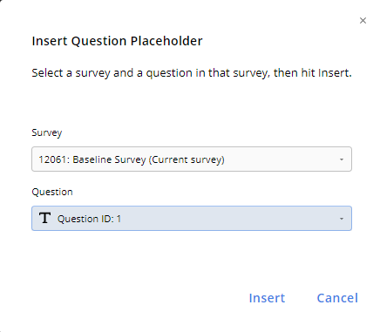Click the text-type T icon in Question field
The image size is (380, 332).
pos(44,218)
